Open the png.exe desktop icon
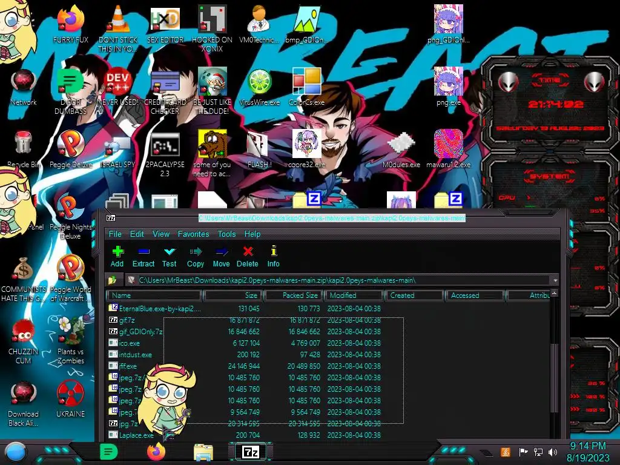Screen dimensions: 620x465 (449, 87)
